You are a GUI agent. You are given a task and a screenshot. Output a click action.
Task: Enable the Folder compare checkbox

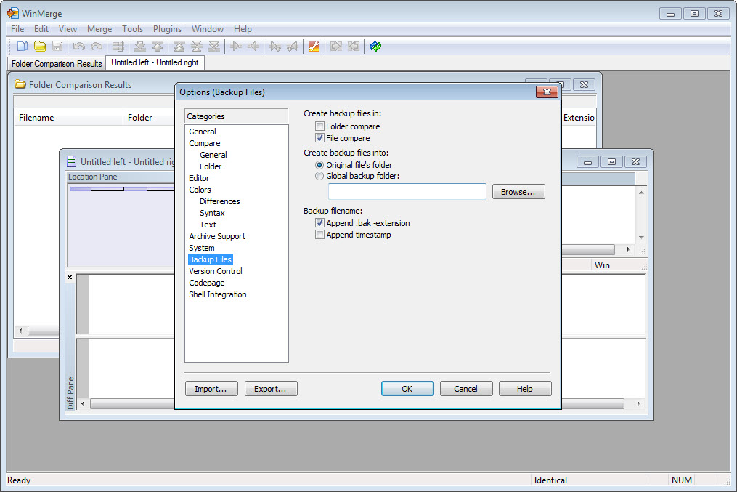pos(319,126)
